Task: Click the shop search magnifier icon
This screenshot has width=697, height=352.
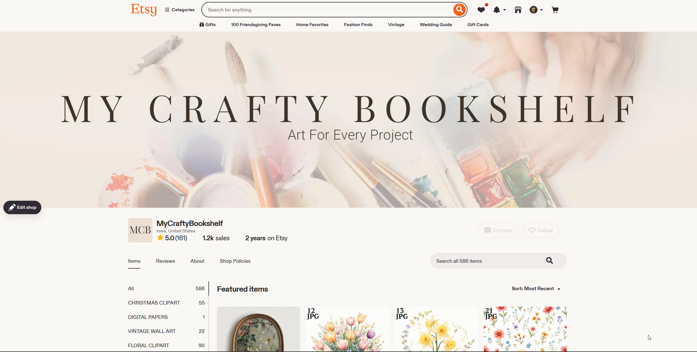Action: point(549,261)
